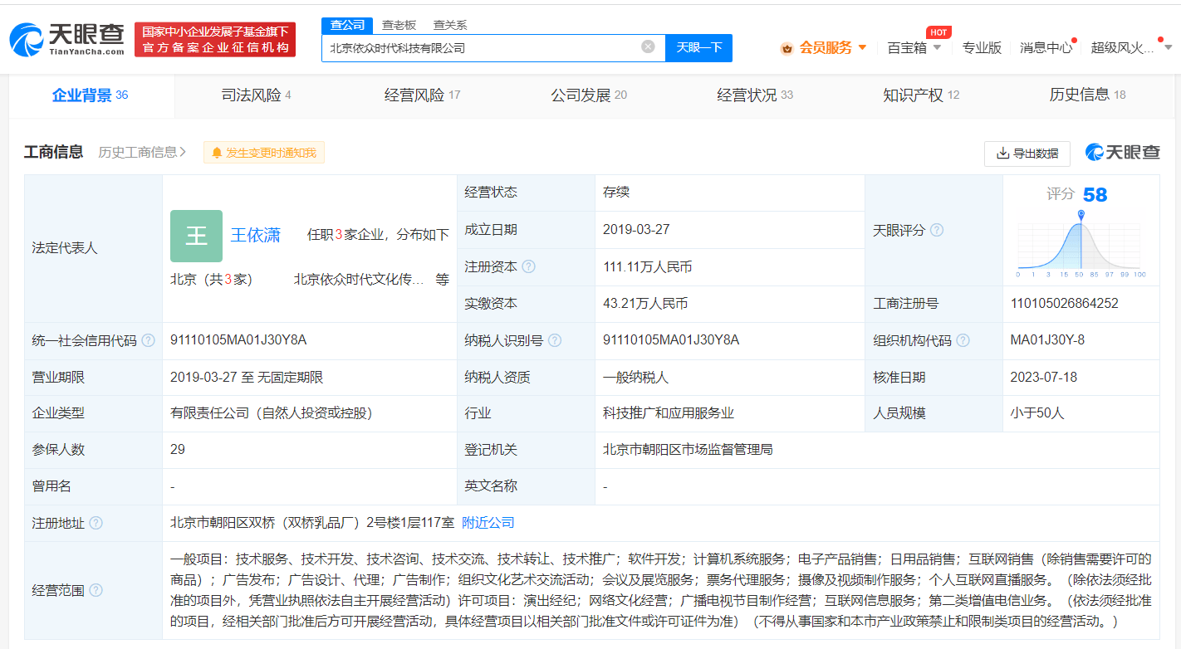
Task: Click the TianYanCha logo icon
Action: [x=25, y=39]
